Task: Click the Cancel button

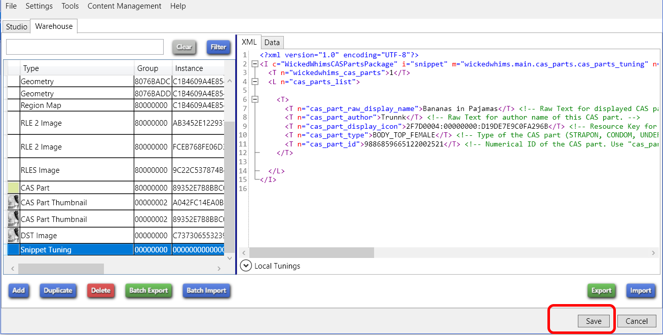Action: (637, 321)
